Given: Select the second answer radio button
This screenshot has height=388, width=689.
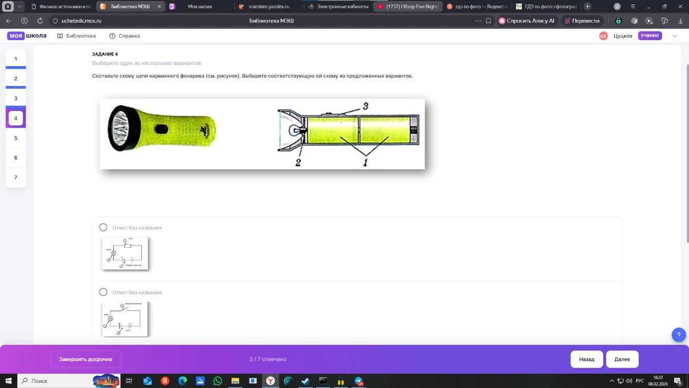Looking at the screenshot, I should click(103, 292).
